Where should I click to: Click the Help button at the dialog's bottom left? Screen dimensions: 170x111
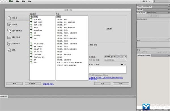(x=14, y=84)
